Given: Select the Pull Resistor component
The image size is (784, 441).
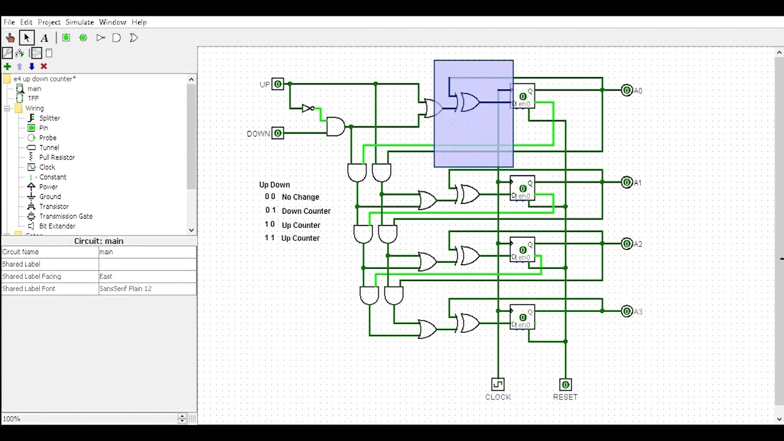Looking at the screenshot, I should pyautogui.click(x=56, y=157).
